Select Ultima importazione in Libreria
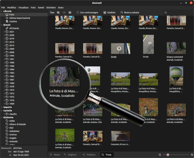 tap(20, 18)
